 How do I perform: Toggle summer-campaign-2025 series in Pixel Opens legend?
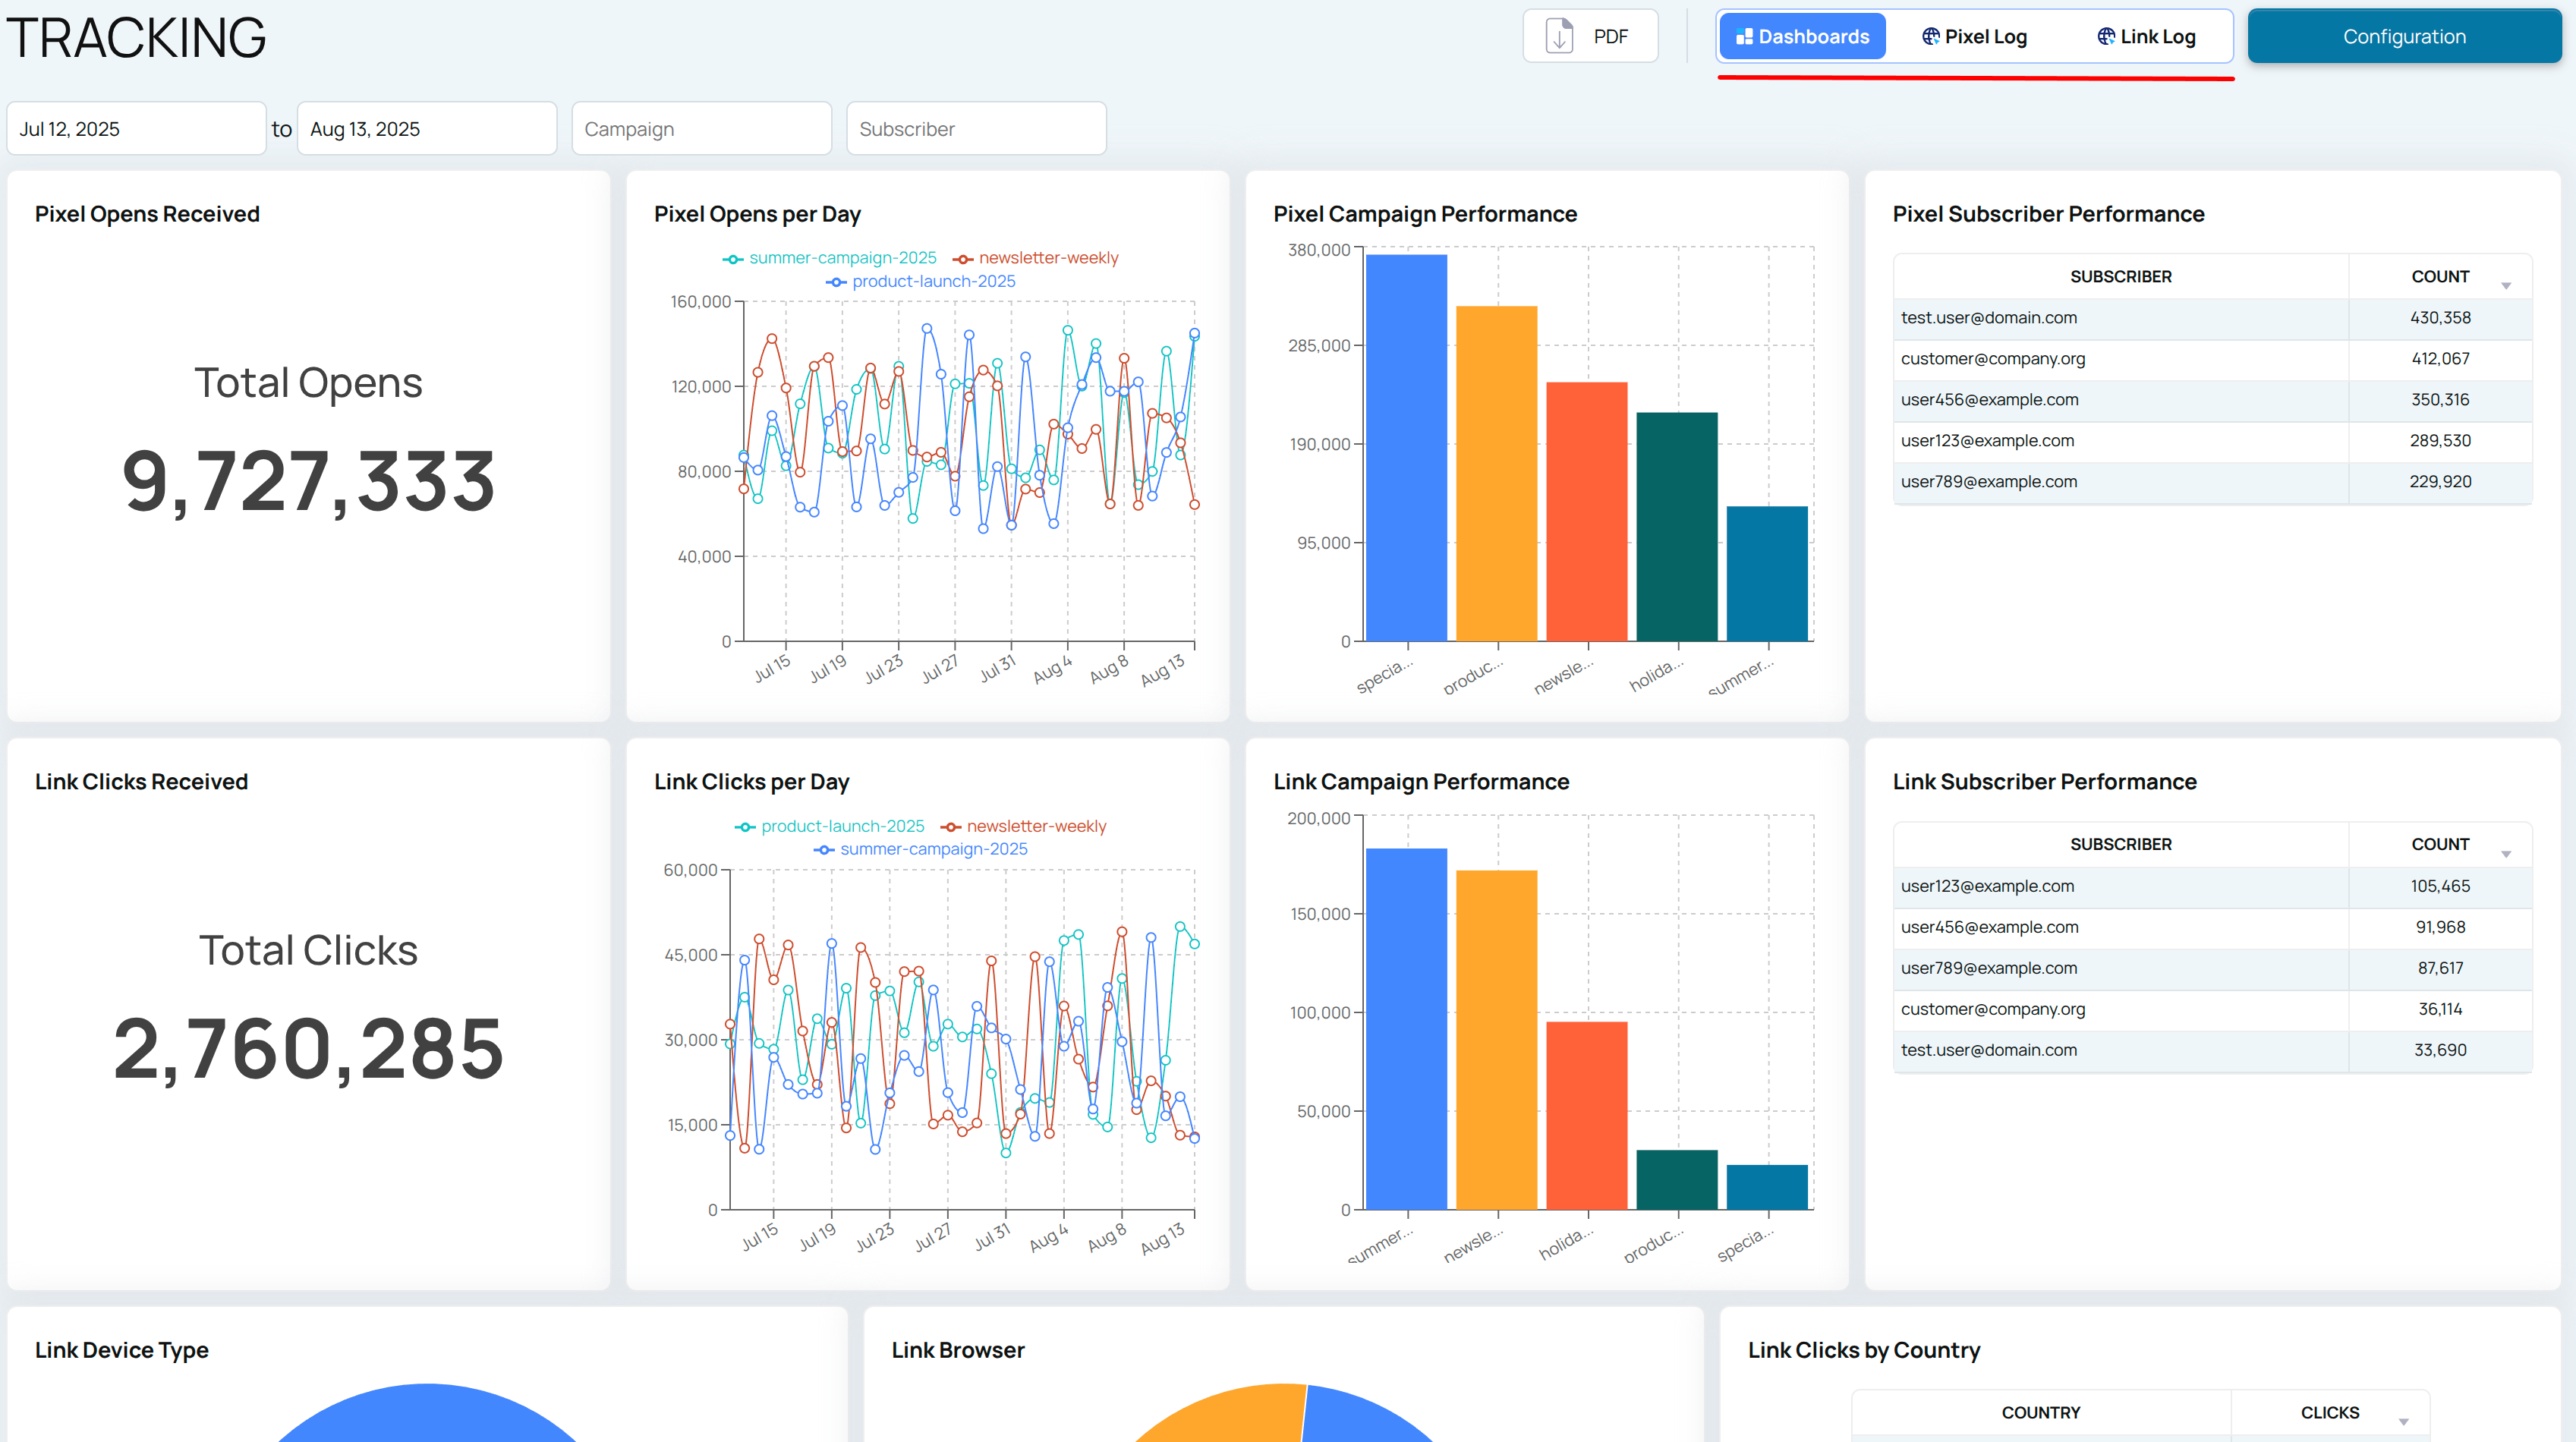point(829,258)
